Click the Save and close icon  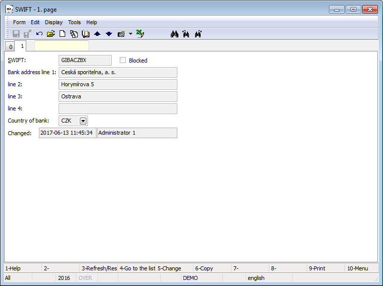click(x=27, y=34)
